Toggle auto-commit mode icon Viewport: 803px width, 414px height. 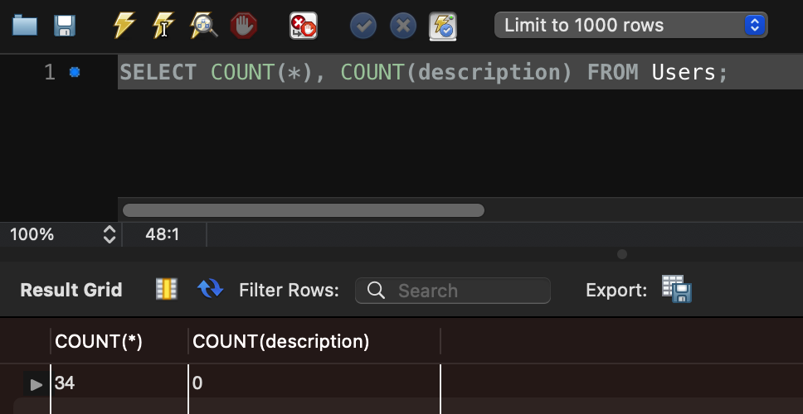[443, 26]
